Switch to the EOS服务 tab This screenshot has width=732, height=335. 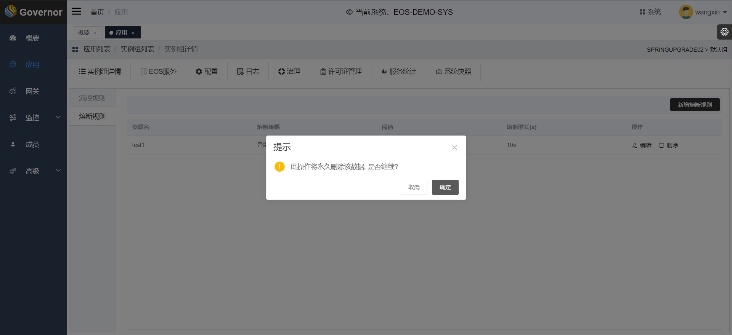158,72
